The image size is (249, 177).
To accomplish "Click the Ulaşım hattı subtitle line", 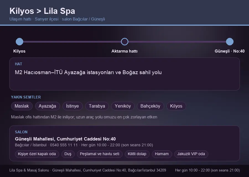I will point(57,19).
